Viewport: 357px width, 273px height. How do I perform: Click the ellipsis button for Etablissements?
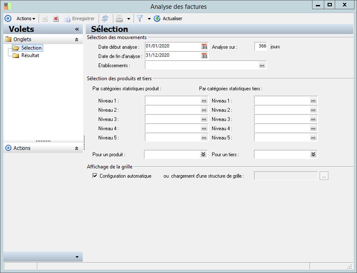tap(262, 65)
